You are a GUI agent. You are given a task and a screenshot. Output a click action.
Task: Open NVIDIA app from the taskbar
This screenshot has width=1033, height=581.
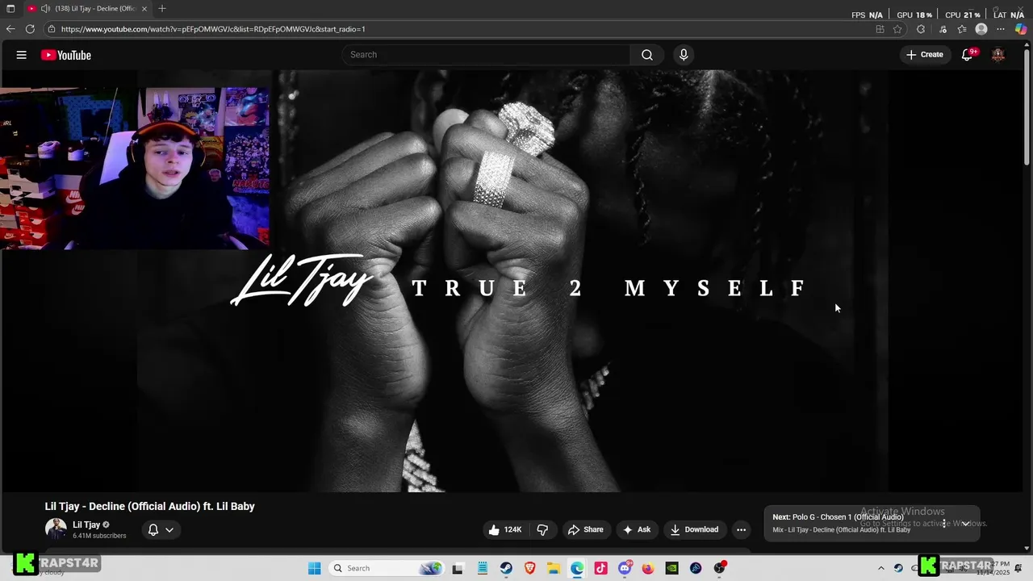coord(671,568)
